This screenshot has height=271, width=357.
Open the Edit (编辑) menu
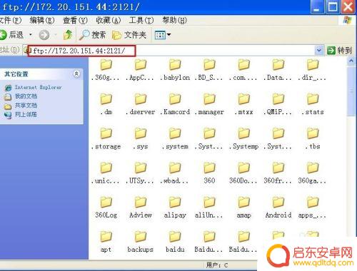pyautogui.click(x=42, y=21)
